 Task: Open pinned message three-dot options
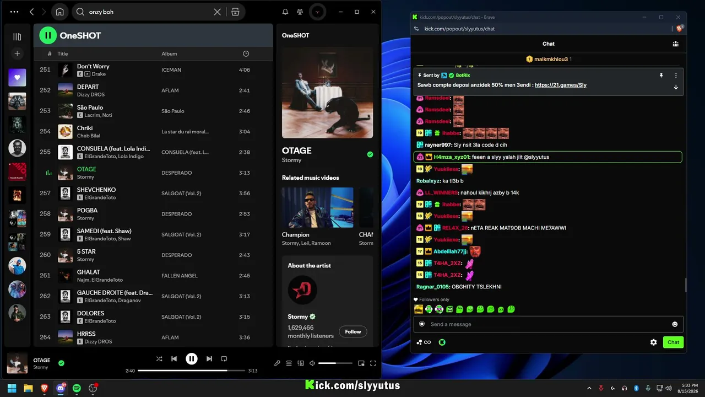(676, 75)
